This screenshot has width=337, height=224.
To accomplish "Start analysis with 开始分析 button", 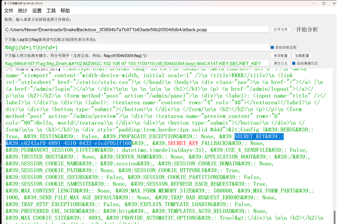I will [307, 29].
